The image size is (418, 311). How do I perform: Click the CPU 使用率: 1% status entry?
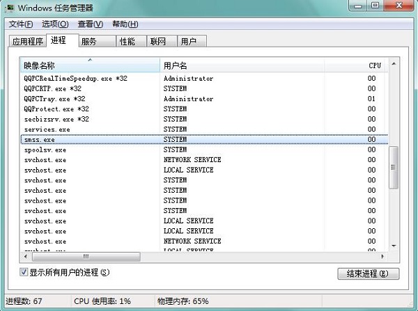pyautogui.click(x=102, y=301)
